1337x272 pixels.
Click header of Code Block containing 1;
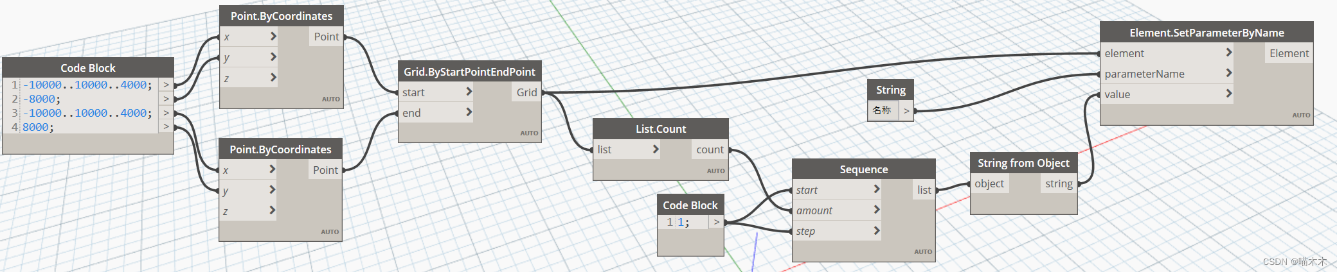point(690,205)
